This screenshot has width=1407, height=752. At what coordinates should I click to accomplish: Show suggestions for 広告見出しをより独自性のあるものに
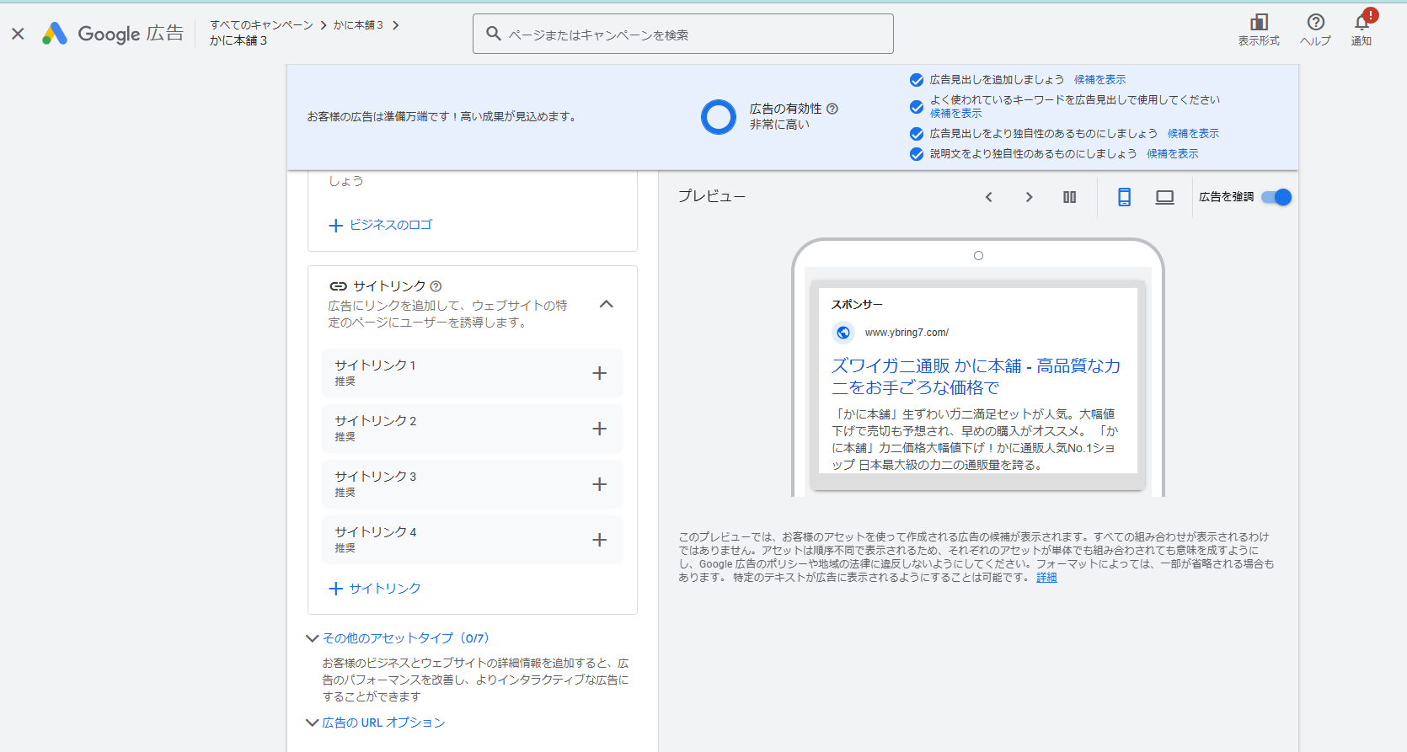click(1193, 134)
